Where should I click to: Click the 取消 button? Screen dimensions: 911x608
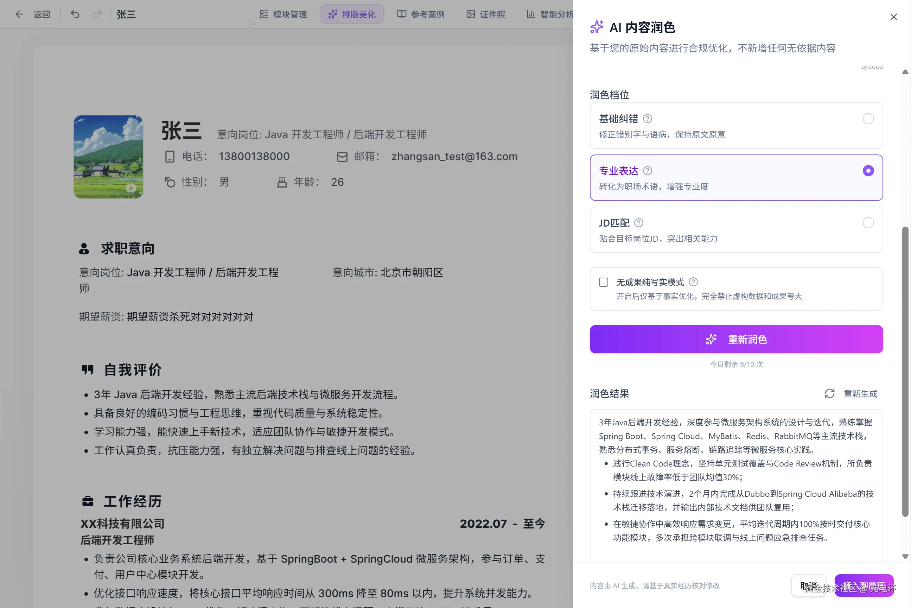tap(809, 585)
